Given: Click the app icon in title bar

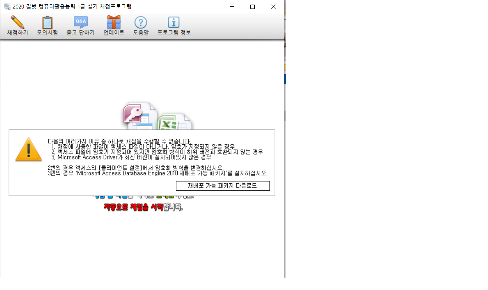Looking at the screenshot, I should (7, 6).
